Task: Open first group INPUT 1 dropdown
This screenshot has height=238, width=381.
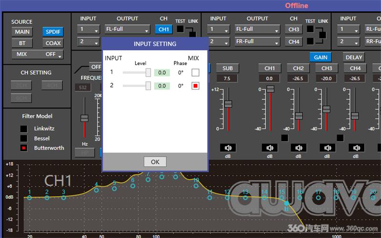Action: (x=89, y=30)
